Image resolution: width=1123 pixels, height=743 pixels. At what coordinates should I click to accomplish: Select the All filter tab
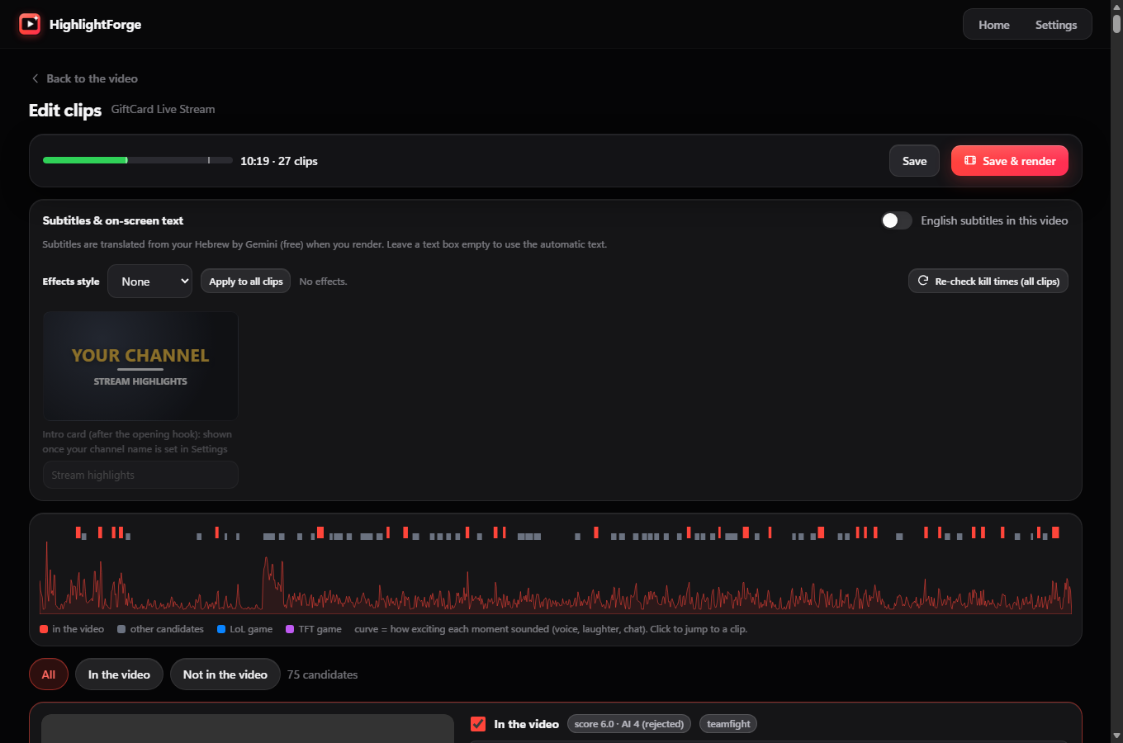(x=49, y=674)
